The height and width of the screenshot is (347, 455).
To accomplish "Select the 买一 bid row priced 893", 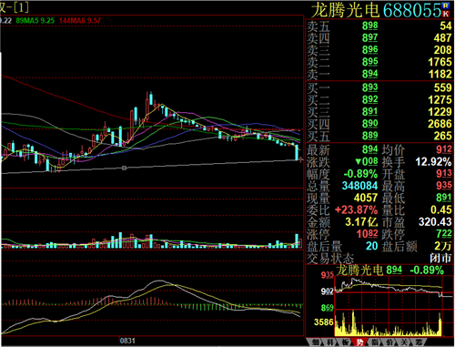I will [x=379, y=88].
